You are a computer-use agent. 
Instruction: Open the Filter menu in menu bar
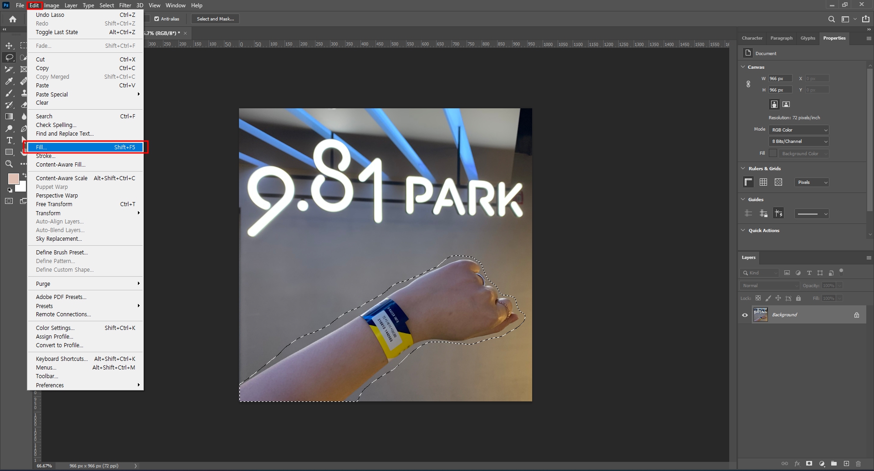pos(125,5)
